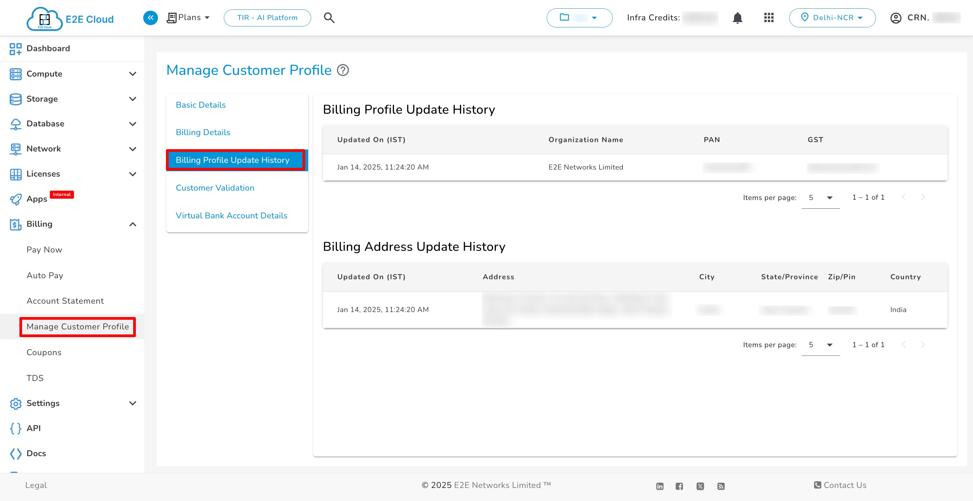973x501 pixels.
Task: Click the Docs angle-brackets icon
Action: click(15, 454)
